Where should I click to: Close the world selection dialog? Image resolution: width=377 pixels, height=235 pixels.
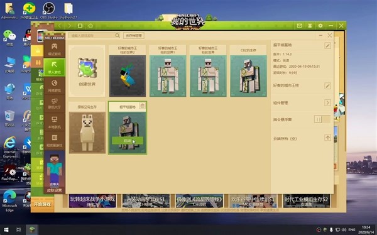(330, 36)
